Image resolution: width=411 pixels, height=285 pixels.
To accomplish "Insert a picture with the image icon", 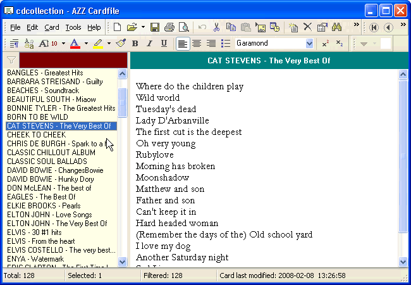I will 260,27.
